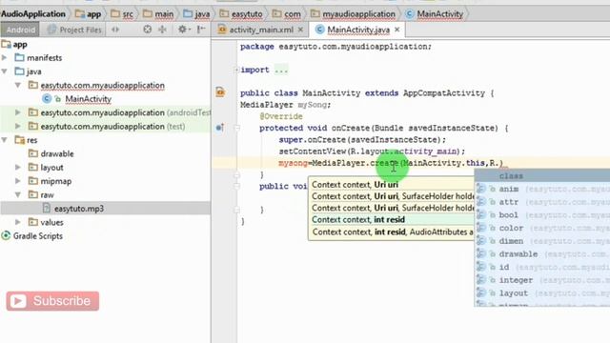
Task: Choose 'bool' completion suggestion
Action: [x=542, y=215]
